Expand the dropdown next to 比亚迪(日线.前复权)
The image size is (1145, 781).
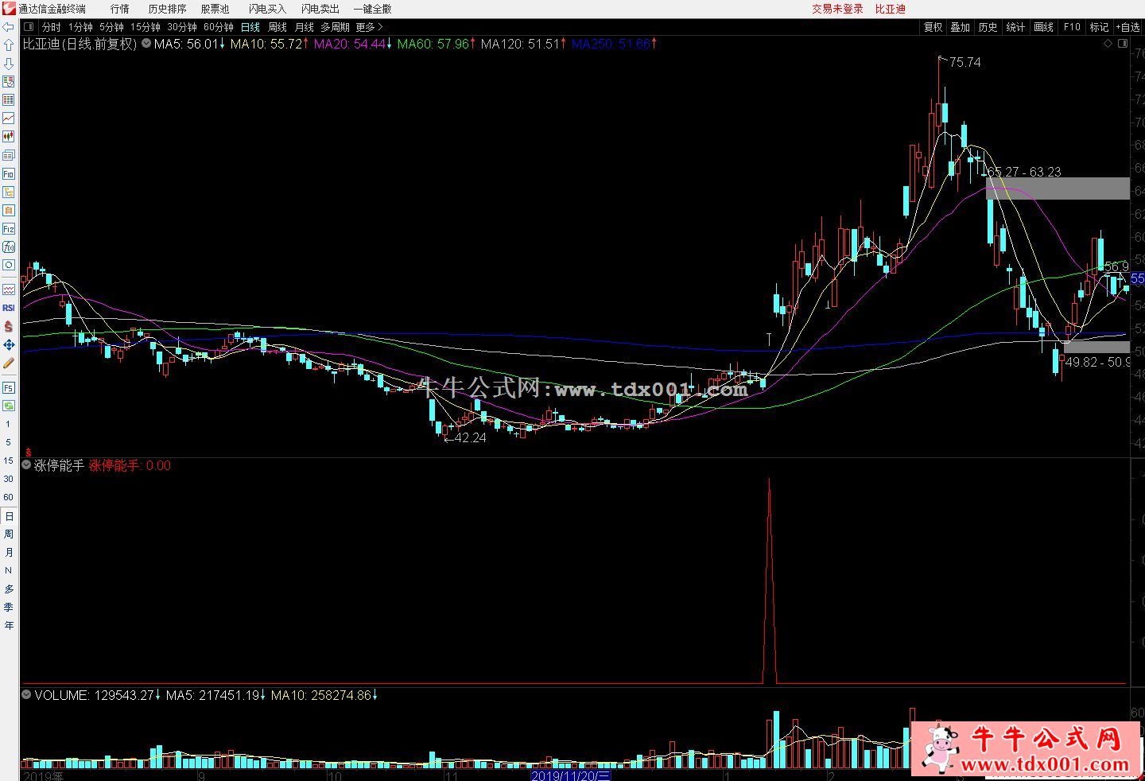(x=146, y=44)
